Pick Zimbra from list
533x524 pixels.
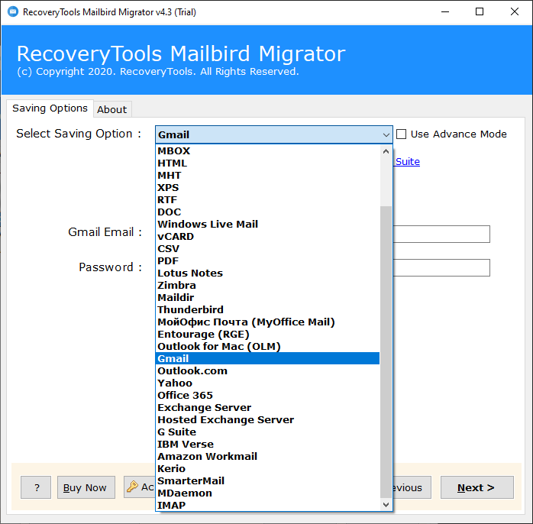tap(267, 286)
